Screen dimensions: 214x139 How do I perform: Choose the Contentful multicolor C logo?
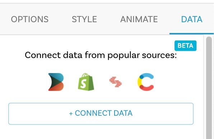[146, 82]
